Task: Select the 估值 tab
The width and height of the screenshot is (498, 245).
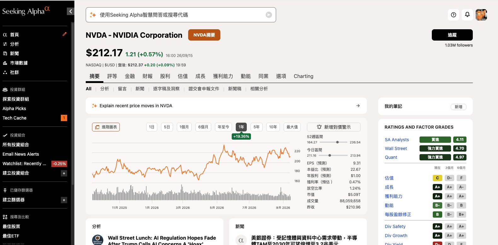Action: pos(183,76)
